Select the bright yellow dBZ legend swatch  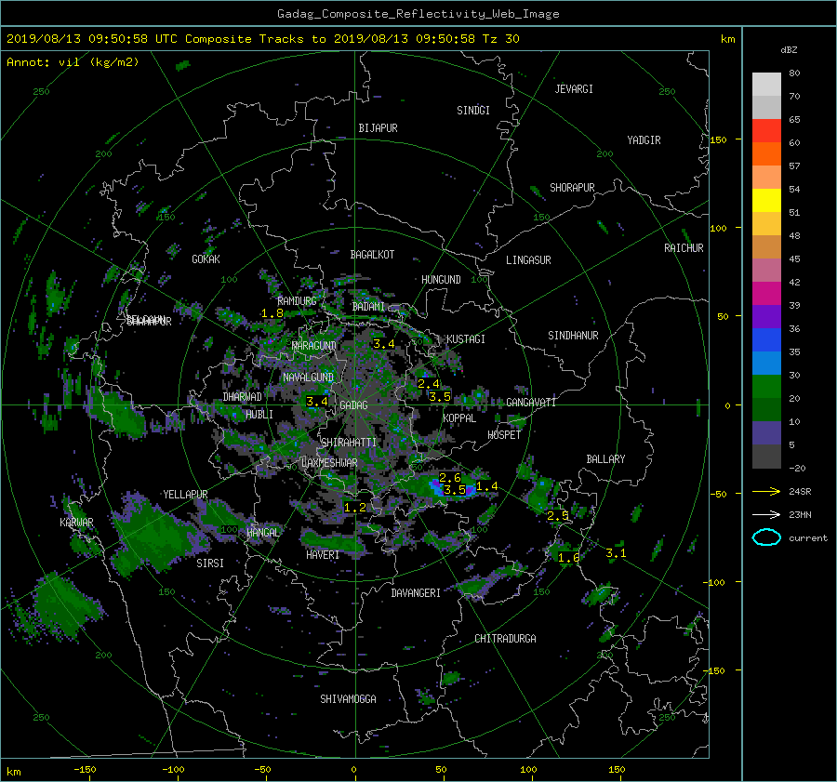click(x=766, y=200)
